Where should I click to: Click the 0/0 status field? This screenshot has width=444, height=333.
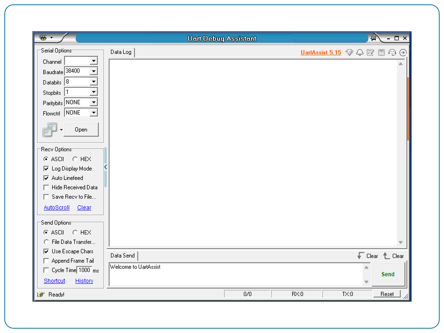coord(247,294)
